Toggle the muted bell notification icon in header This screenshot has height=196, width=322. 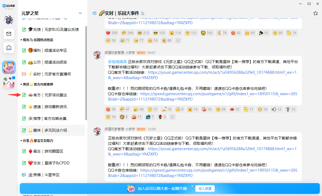pos(142,13)
